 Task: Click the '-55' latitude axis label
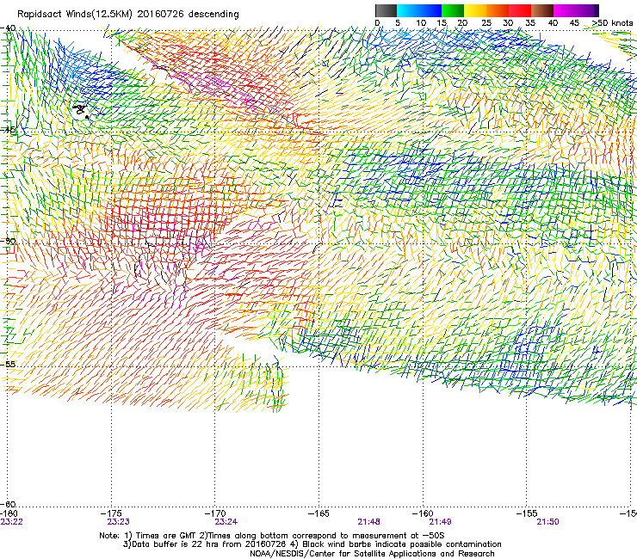[x=9, y=365]
